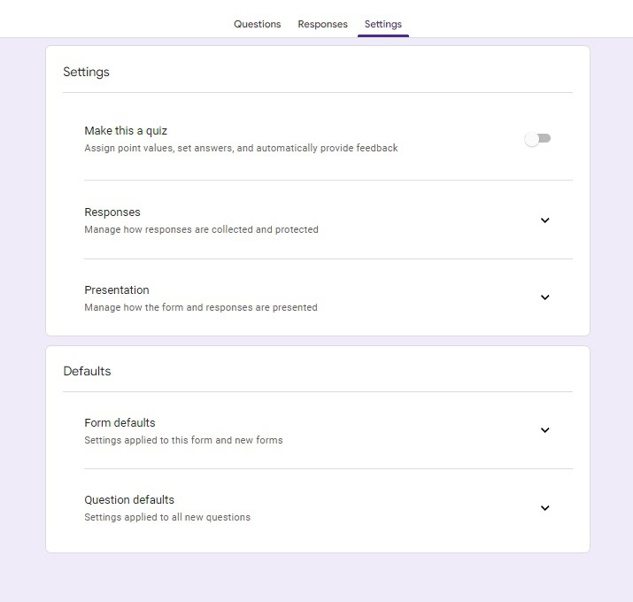Click the "Assign point values" description text

tap(241, 149)
